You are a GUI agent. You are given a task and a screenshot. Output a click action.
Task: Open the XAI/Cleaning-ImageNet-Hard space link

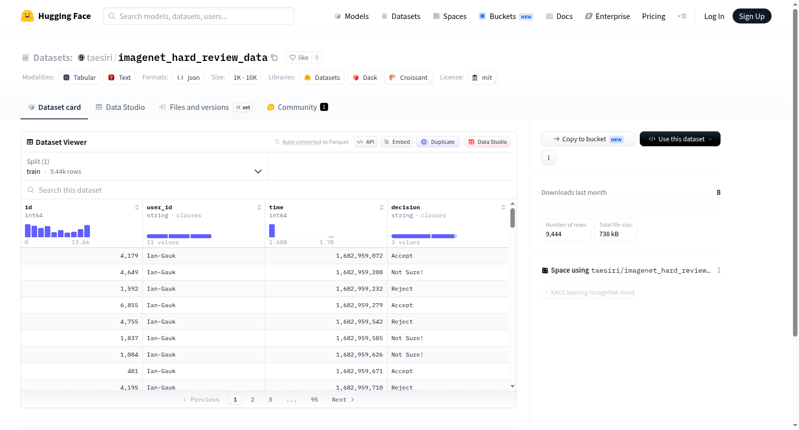click(x=590, y=292)
